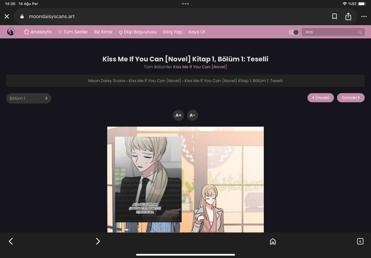Click Kayıt Ol to register
Screen dimensions: 371x258
[197, 32]
